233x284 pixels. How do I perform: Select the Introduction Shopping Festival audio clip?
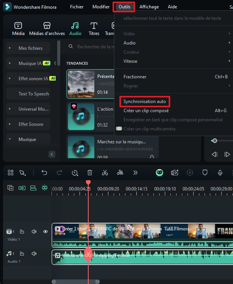tap(142, 257)
